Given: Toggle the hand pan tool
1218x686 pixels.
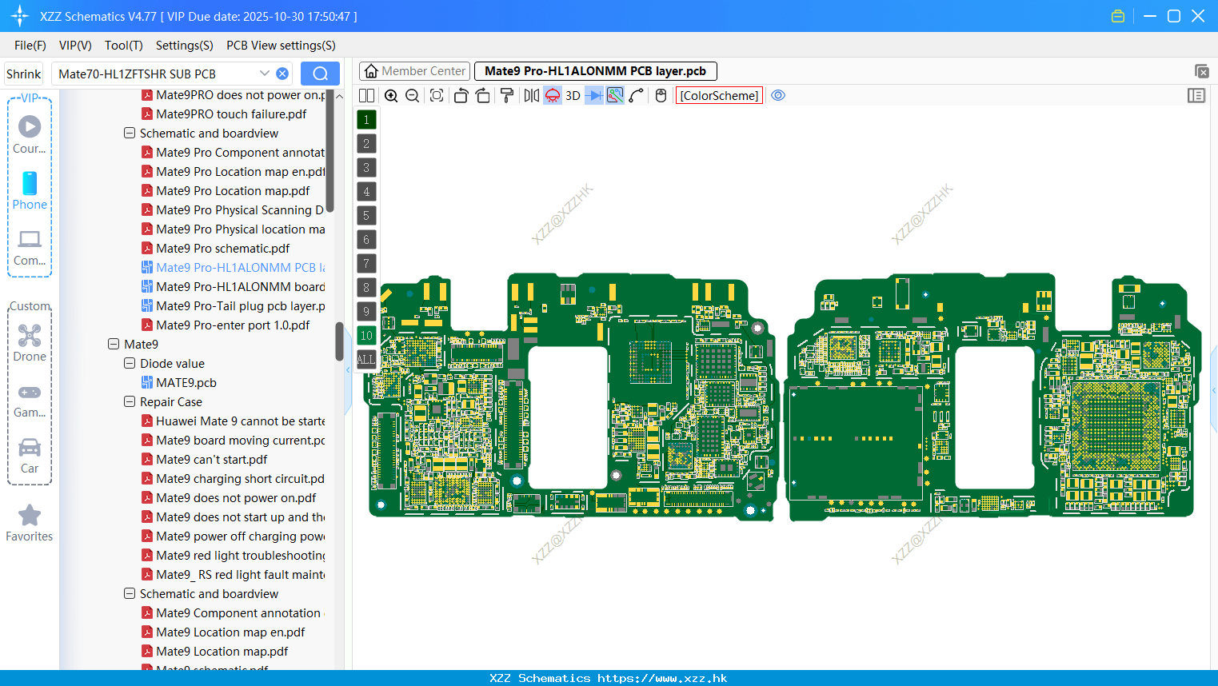Looking at the screenshot, I should pos(661,95).
